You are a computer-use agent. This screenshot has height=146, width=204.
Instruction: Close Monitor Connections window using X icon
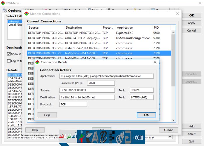(177, 14)
